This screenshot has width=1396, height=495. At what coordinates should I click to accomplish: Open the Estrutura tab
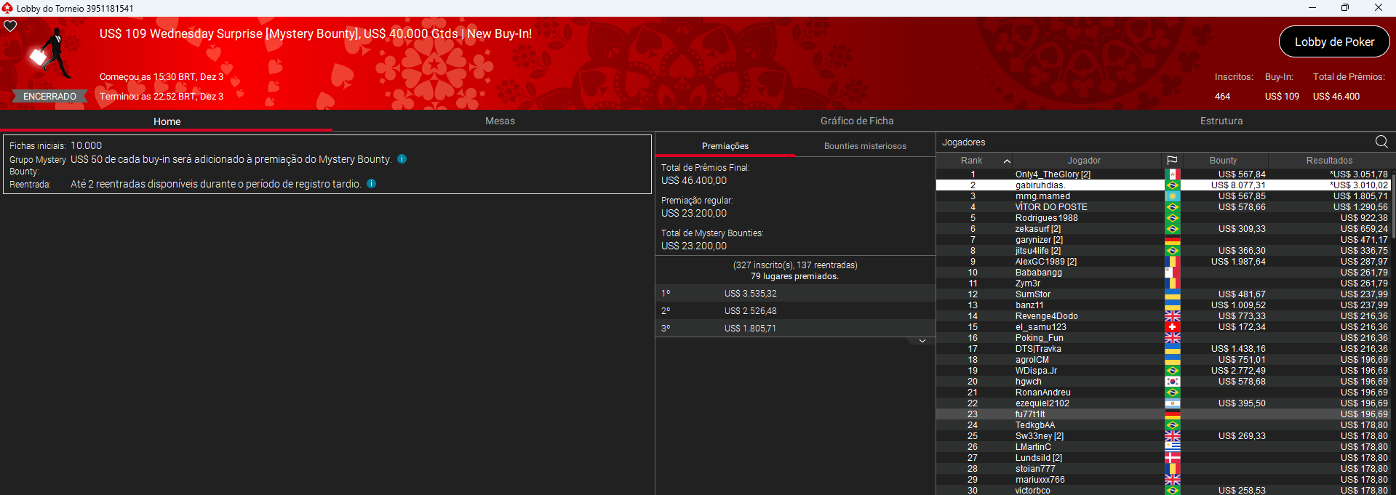(1221, 121)
